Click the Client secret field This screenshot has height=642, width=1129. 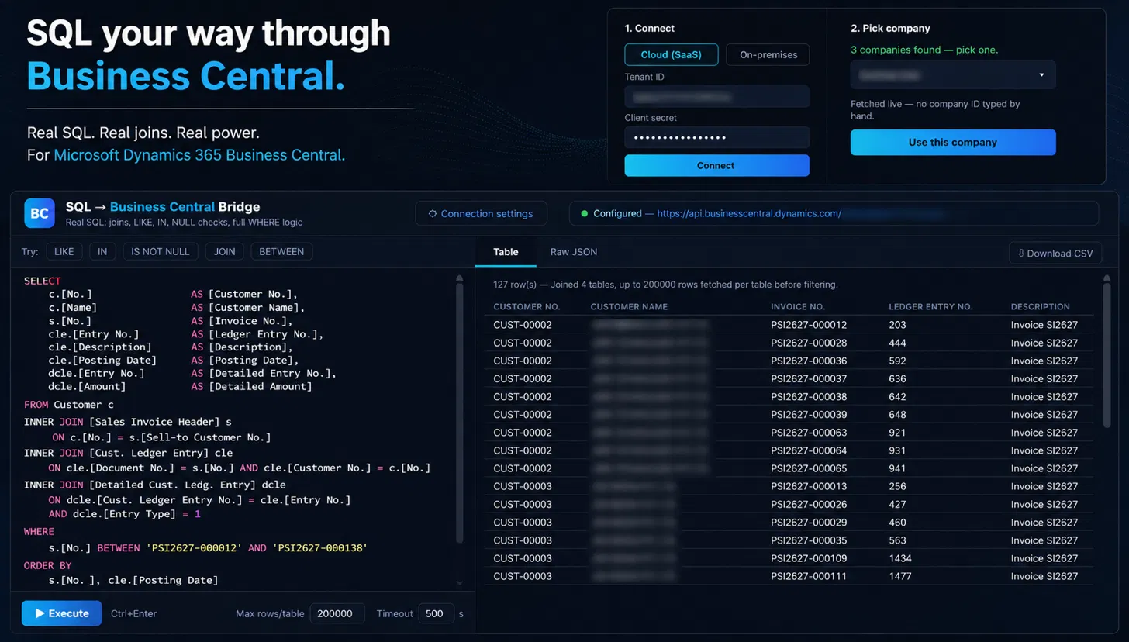pos(717,137)
